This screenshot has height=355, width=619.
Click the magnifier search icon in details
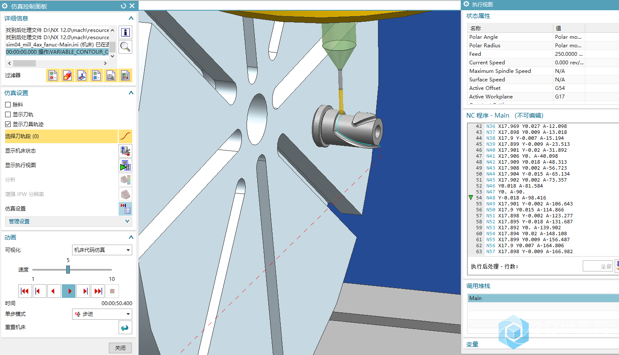[125, 46]
